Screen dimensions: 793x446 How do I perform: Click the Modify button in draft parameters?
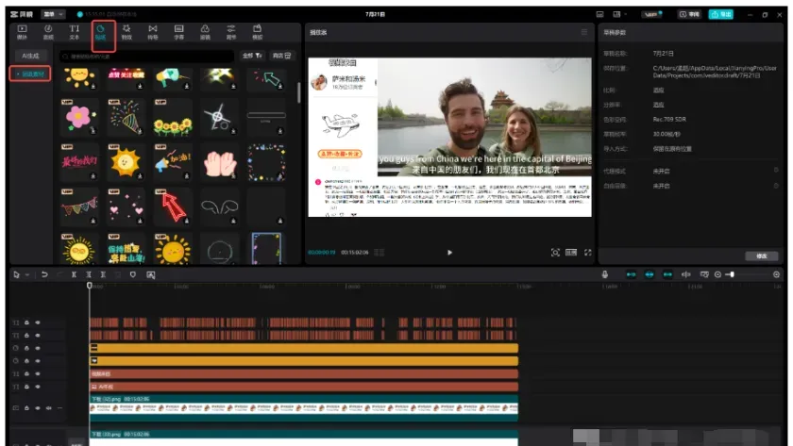(761, 256)
